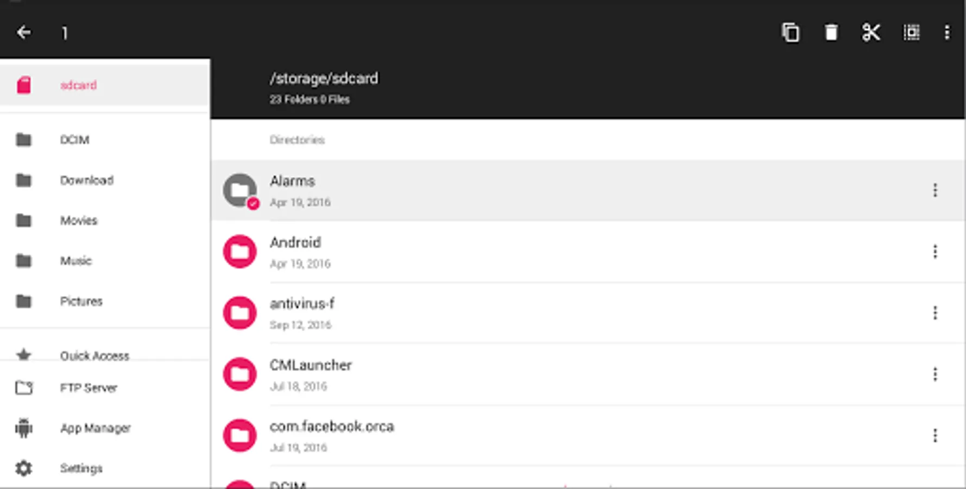The height and width of the screenshot is (489, 966).
Task: Open Settings gear in sidebar
Action: 24,468
